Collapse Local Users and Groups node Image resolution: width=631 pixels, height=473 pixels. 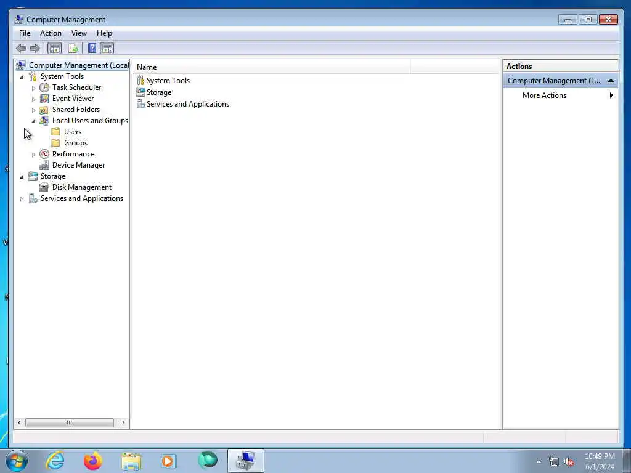click(x=33, y=121)
